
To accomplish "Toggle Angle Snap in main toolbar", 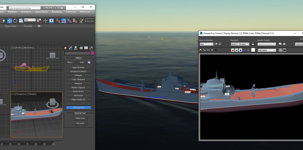I will point(64,21).
